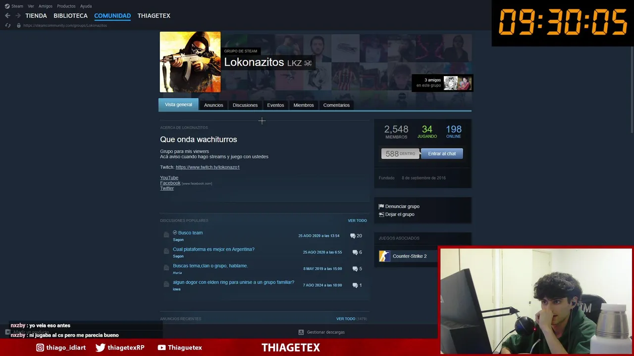
Task: Click VER TODO for recent announcements
Action: 346,319
